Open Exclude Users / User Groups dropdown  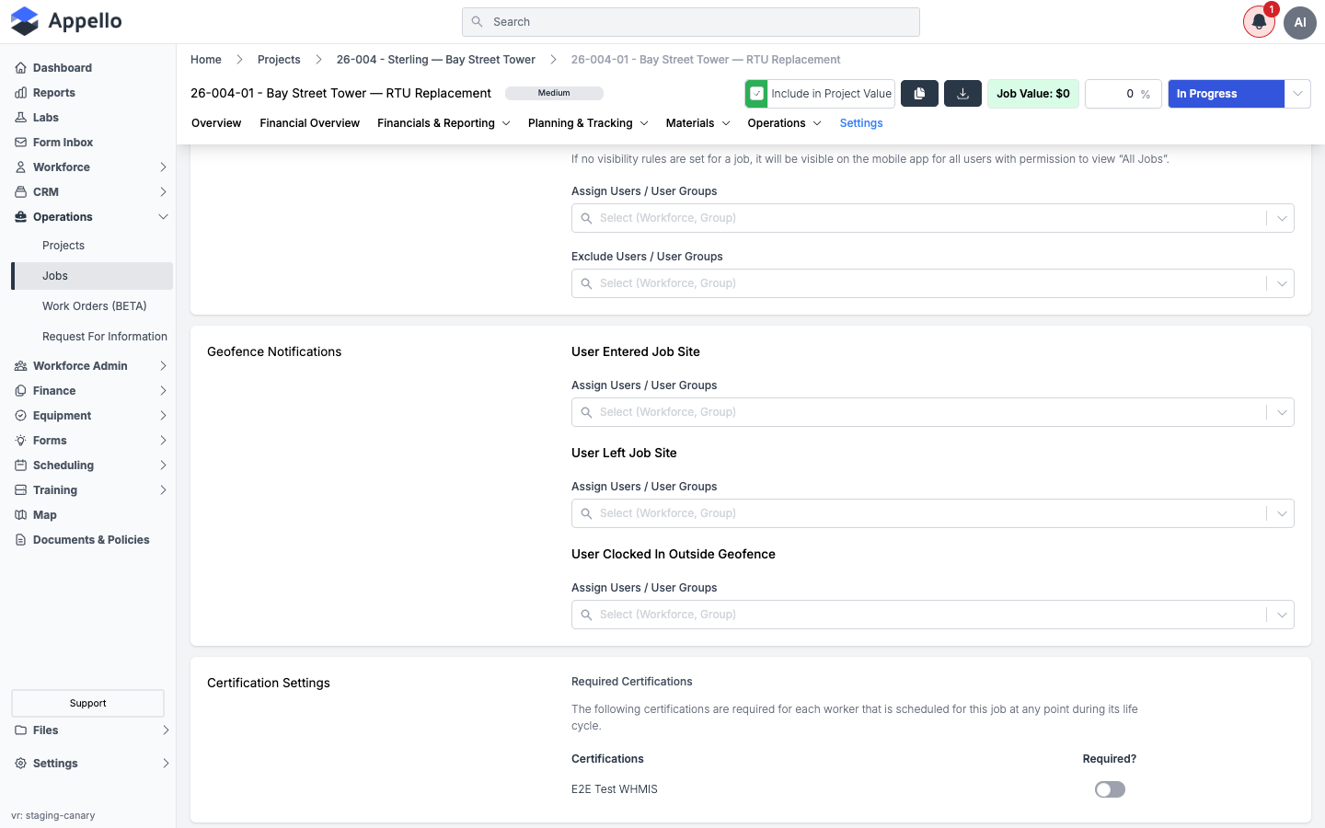932,283
